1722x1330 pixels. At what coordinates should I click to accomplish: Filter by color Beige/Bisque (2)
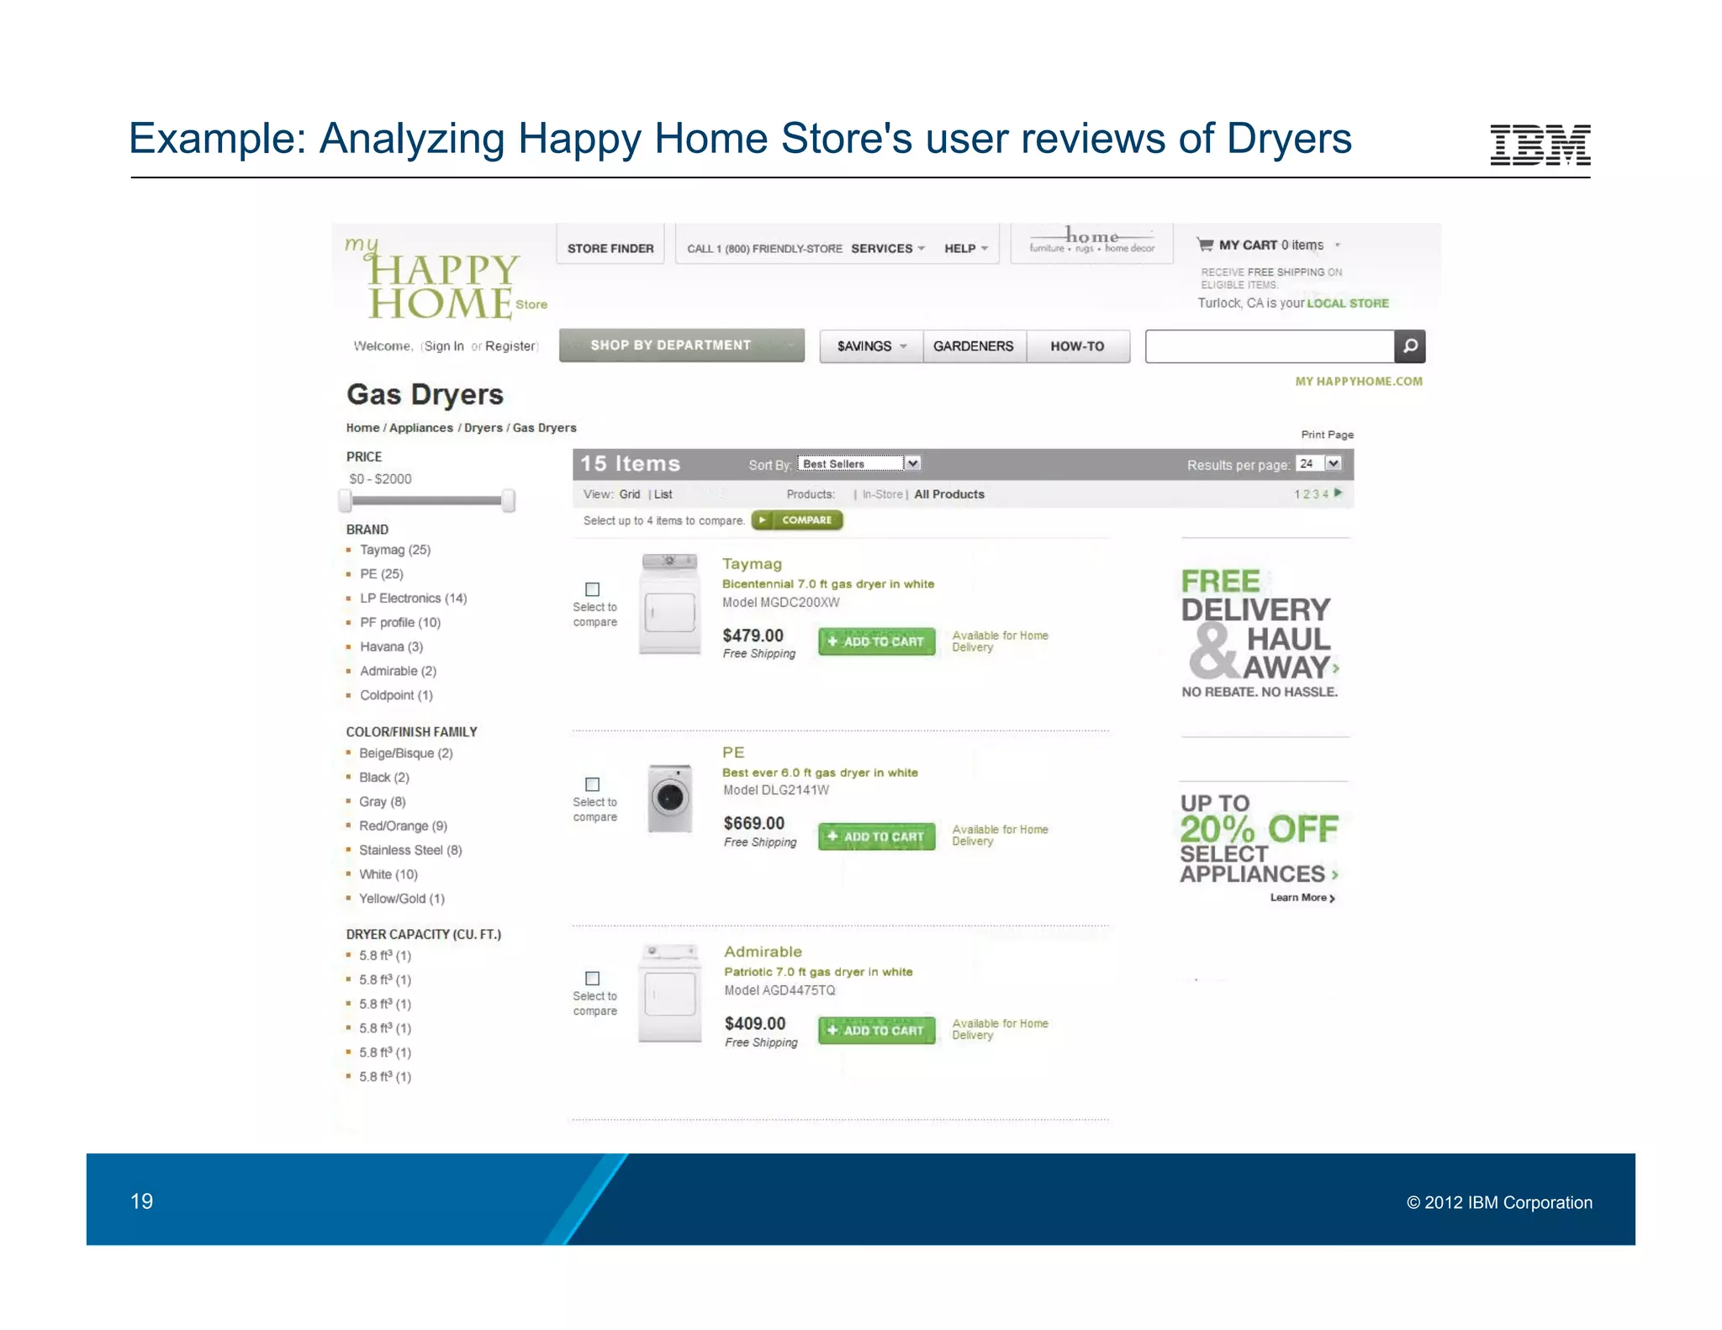tap(406, 753)
